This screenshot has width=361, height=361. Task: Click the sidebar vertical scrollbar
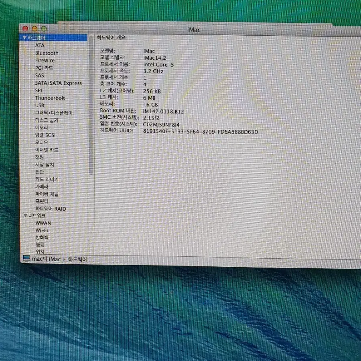(91, 105)
